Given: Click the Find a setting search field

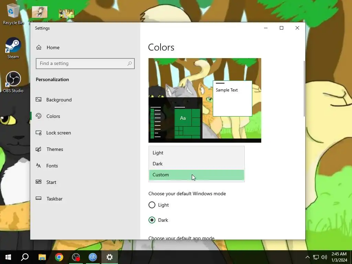Looking at the screenshot, I should pos(85,64).
